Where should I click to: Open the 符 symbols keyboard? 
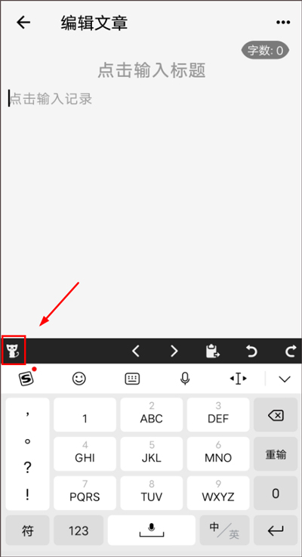pos(27,530)
